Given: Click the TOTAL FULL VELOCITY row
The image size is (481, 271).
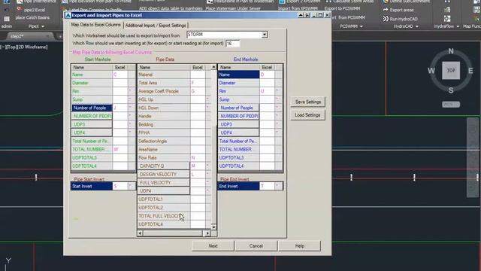Looking at the screenshot, I should [164, 216].
